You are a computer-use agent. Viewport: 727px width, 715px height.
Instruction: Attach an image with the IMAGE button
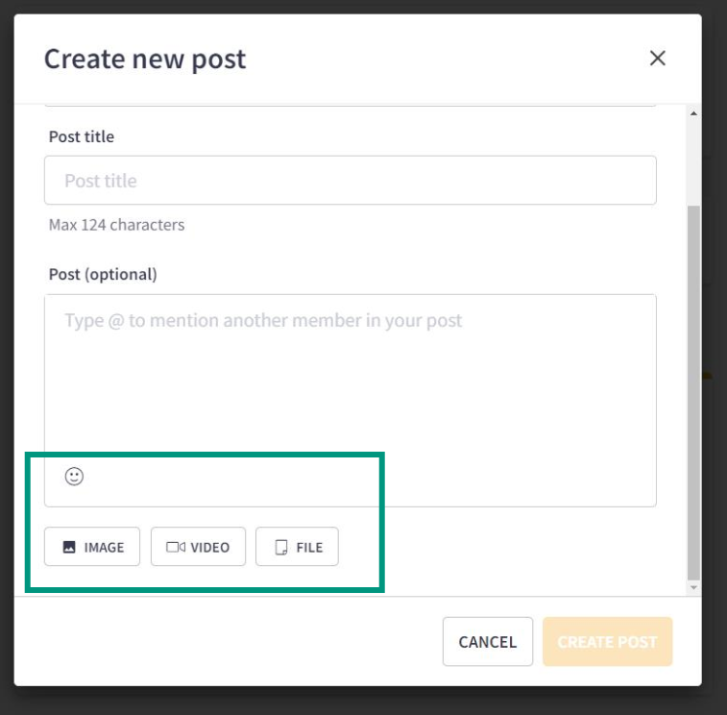(92, 547)
